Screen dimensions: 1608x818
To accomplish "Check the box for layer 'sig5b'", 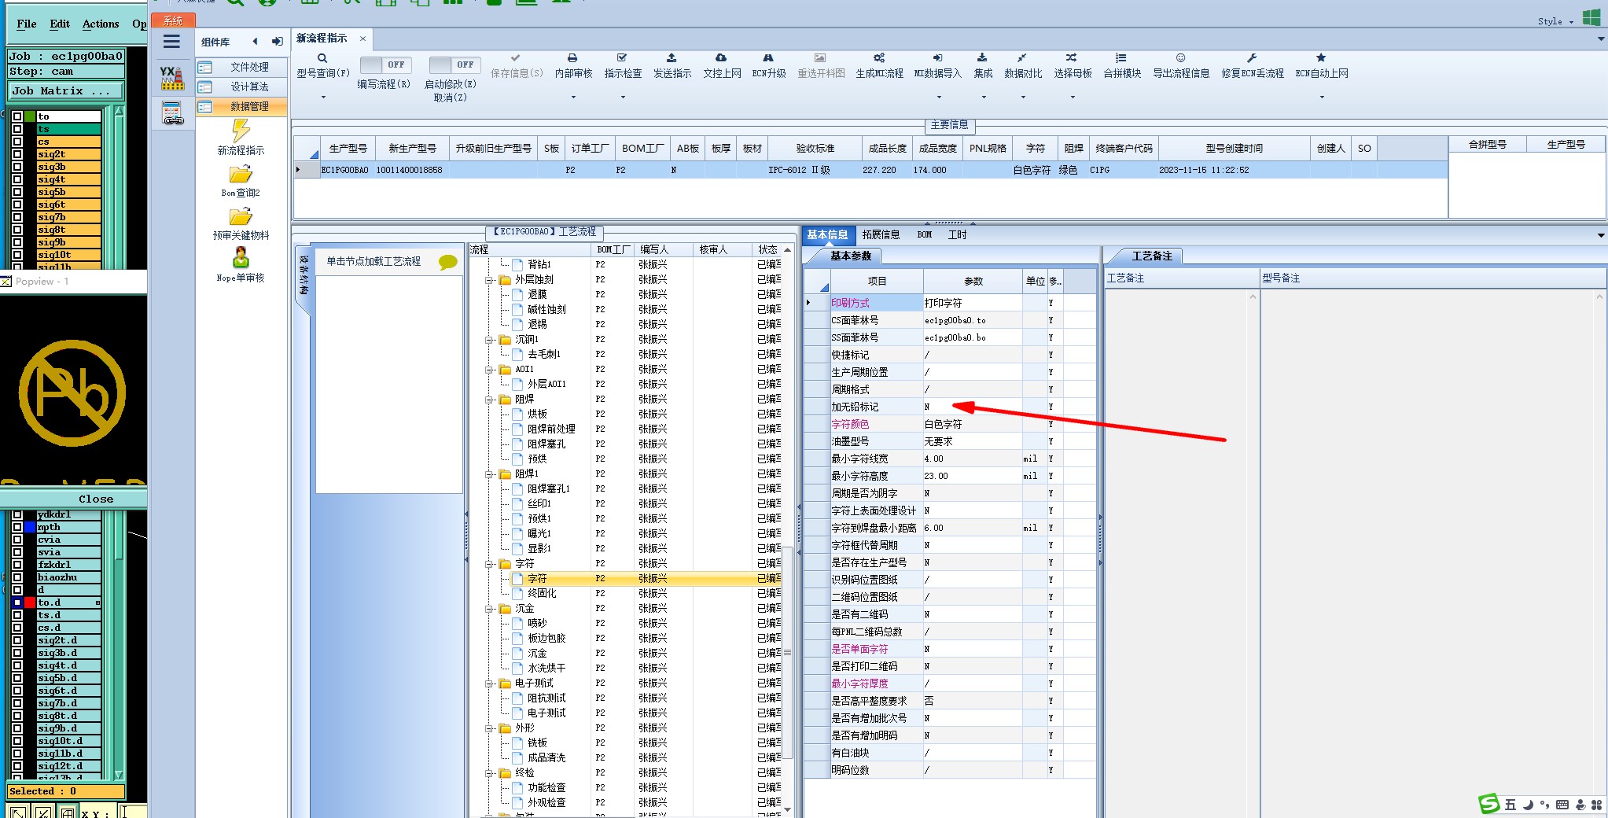I will coord(17,192).
